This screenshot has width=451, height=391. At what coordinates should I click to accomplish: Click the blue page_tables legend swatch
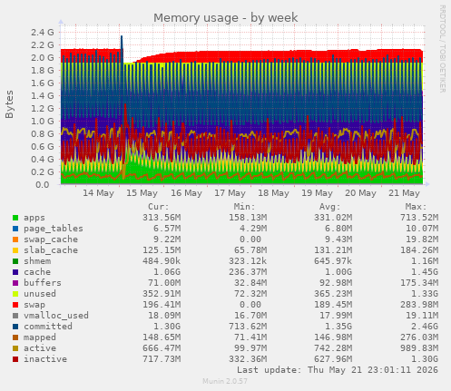click(x=15, y=229)
